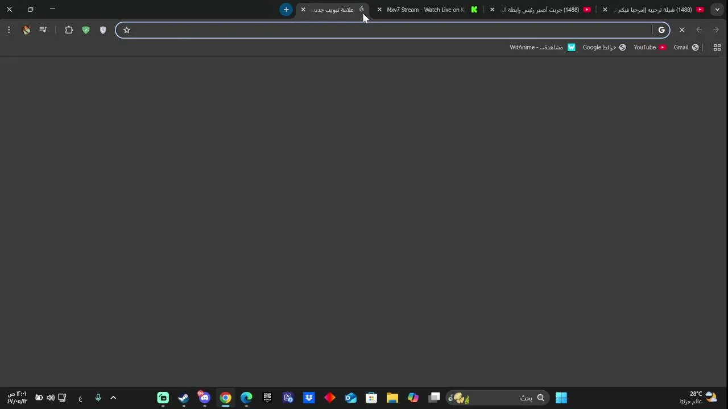Close the YouTube tab with the شيلة ترحيبيه title
Image resolution: width=728 pixels, height=409 pixels.
(x=605, y=10)
